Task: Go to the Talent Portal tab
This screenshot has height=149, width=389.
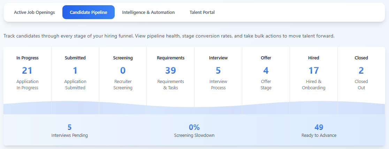Action: pos(202,13)
